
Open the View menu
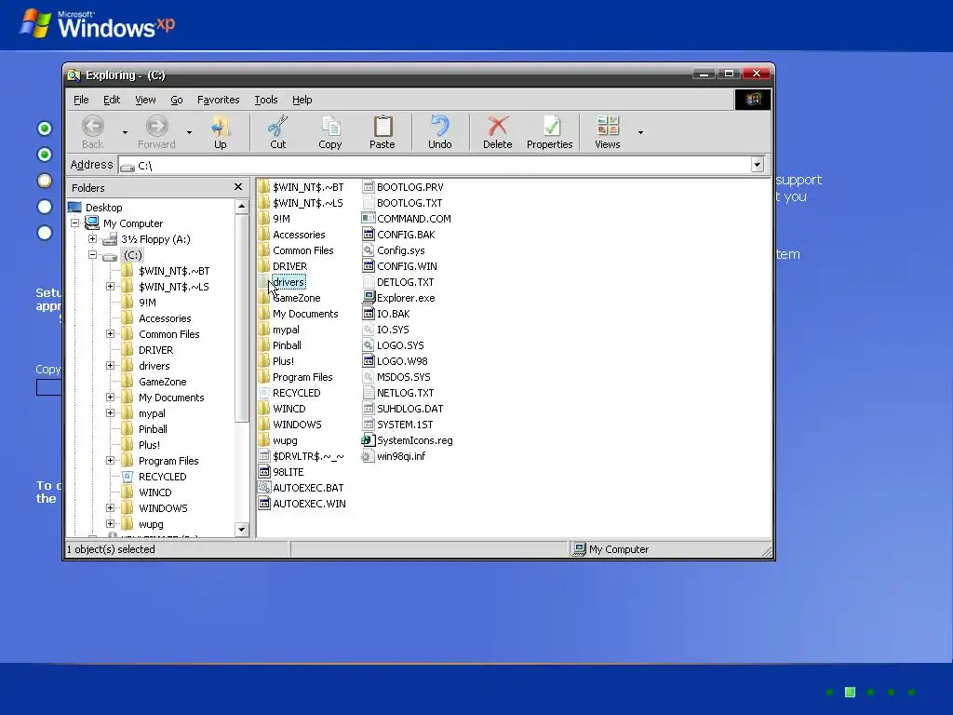[x=145, y=100]
